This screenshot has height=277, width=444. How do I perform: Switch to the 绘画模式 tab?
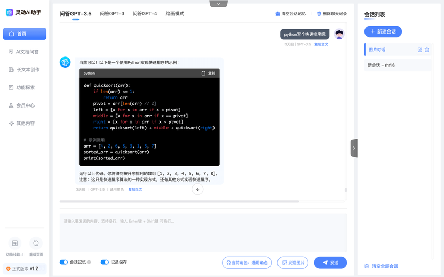[175, 13]
